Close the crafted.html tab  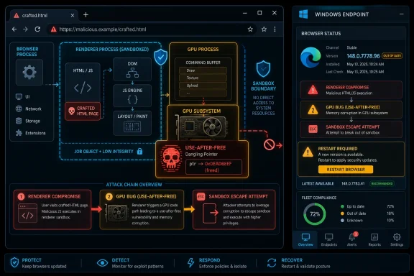pyautogui.click(x=73, y=16)
